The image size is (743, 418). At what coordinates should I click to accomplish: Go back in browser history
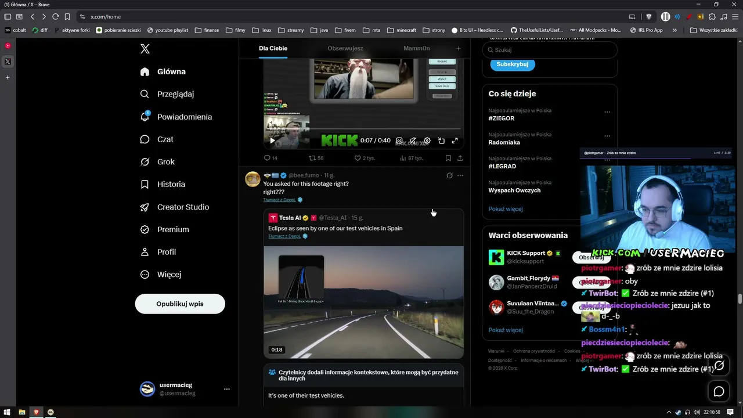[33, 17]
